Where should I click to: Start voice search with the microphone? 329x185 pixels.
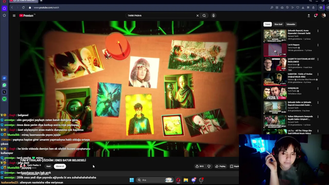(x=213, y=15)
